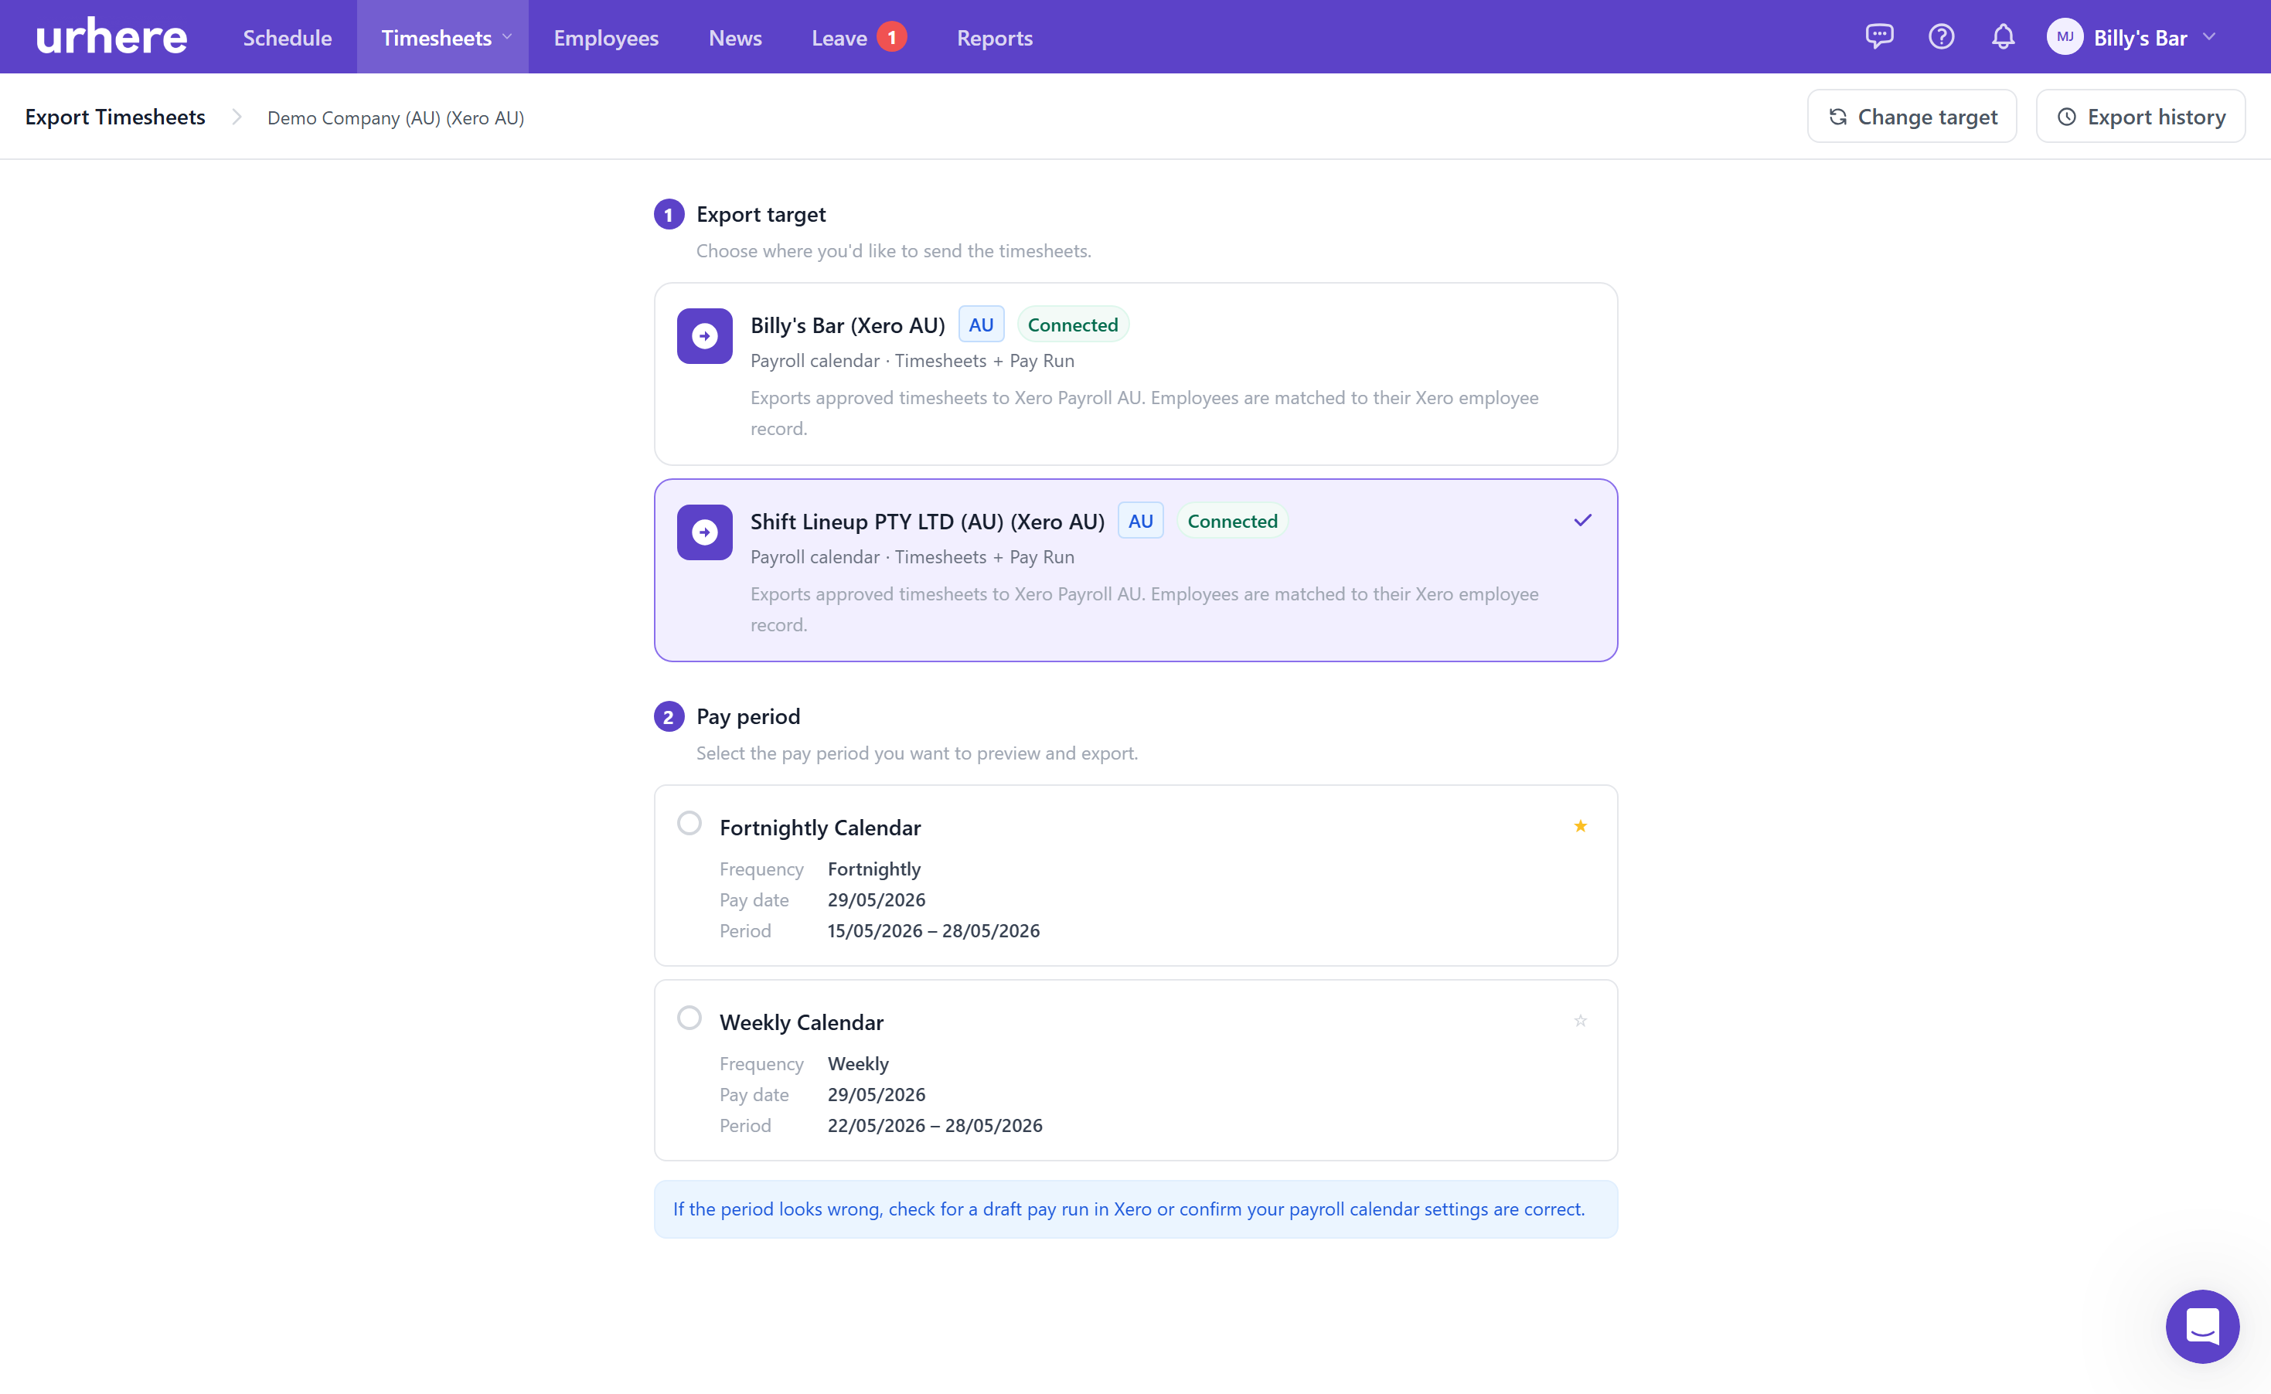Click the Connected badge on Billy's Bar card
The height and width of the screenshot is (1394, 2271).
pos(1072,325)
